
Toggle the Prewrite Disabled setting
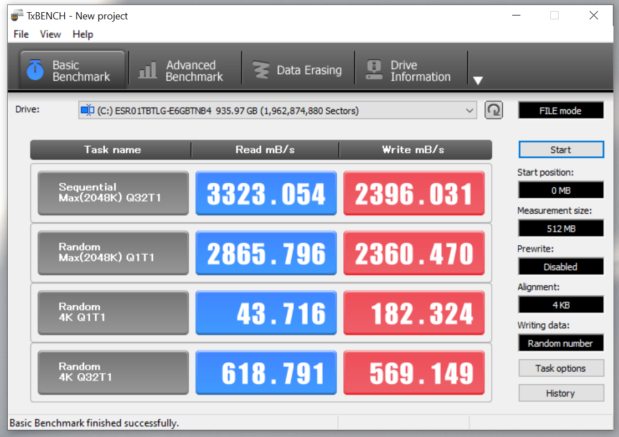tap(560, 267)
